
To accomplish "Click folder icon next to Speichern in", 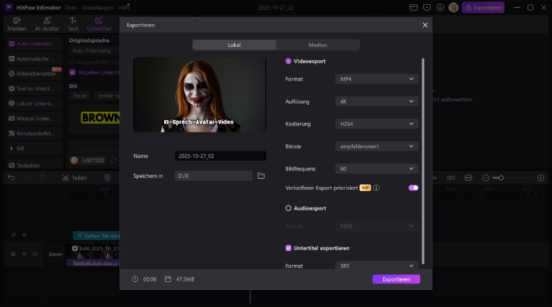I will coord(262,176).
